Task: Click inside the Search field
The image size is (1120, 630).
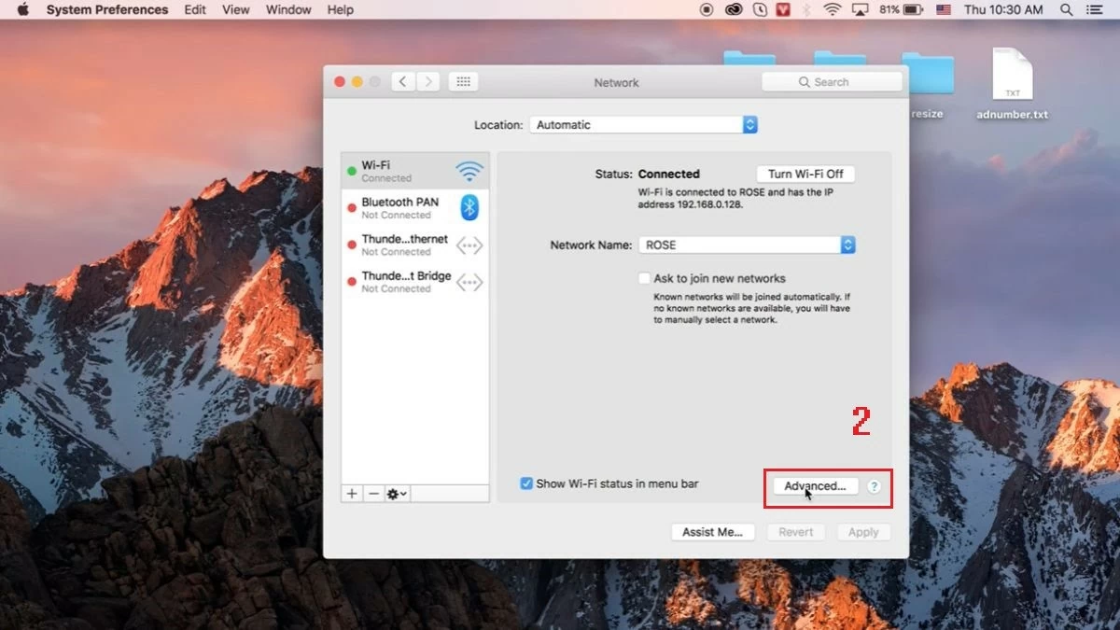Action: coord(831,81)
